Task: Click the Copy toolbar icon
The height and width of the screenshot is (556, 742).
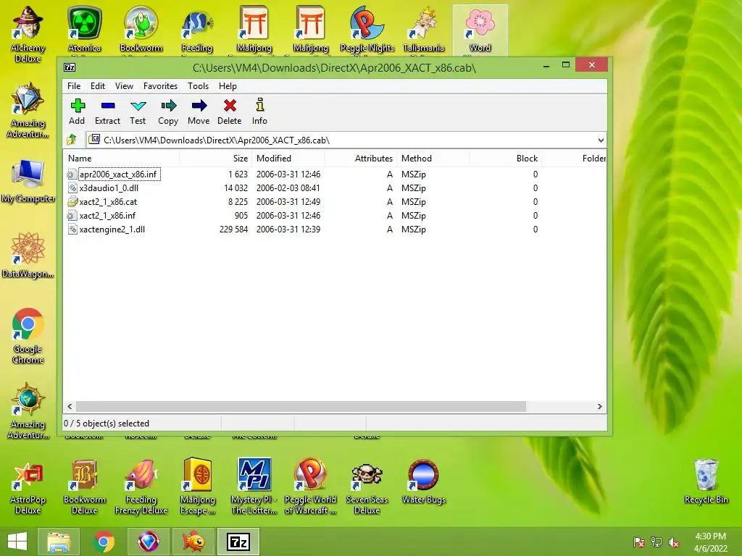Action: 168,112
